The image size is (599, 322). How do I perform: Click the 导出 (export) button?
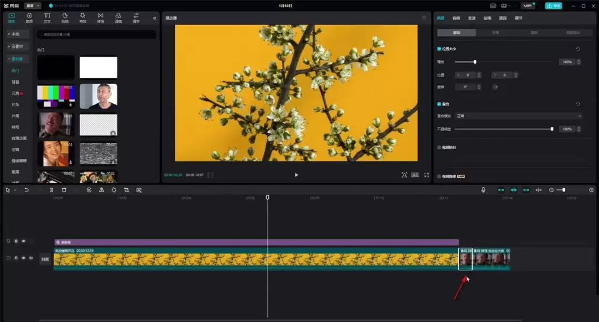pos(553,6)
